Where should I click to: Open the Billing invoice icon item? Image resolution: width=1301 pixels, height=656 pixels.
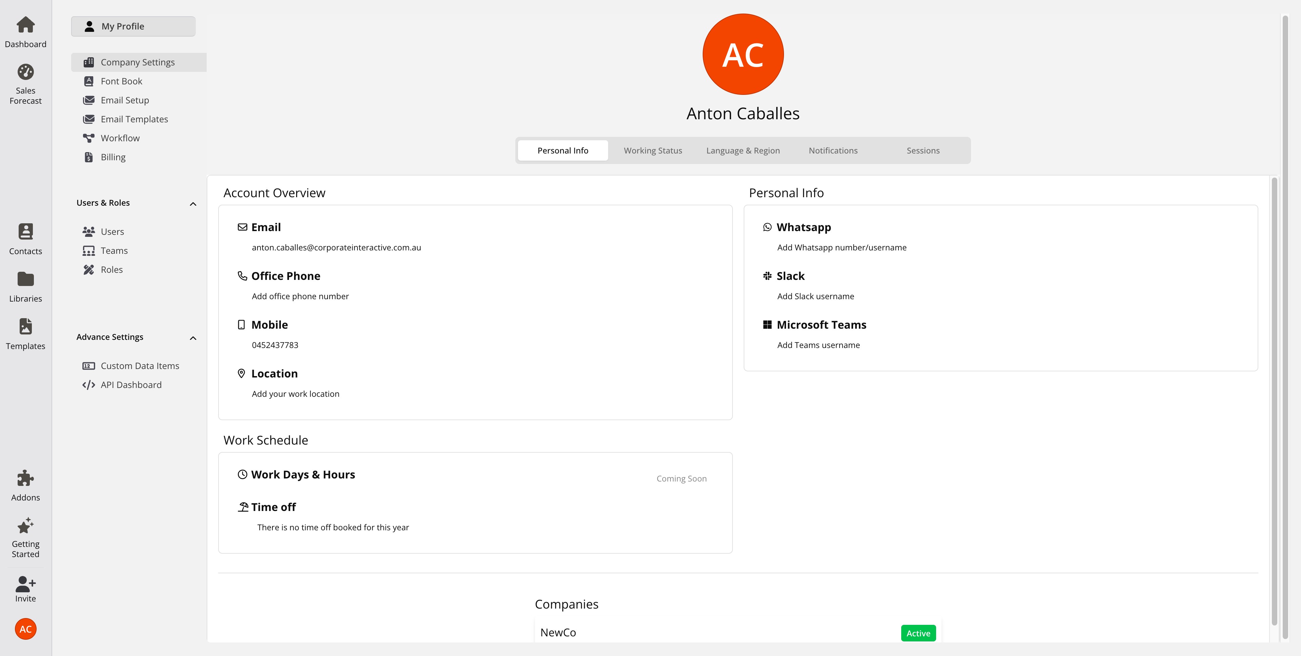(89, 157)
